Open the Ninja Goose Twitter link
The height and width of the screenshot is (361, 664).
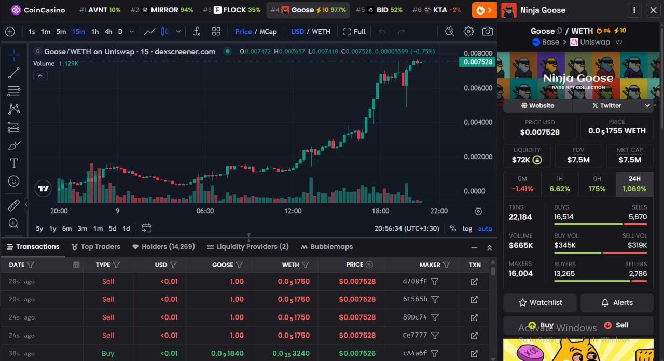606,105
